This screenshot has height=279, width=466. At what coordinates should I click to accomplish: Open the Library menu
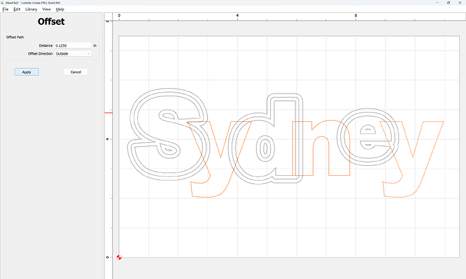click(31, 9)
